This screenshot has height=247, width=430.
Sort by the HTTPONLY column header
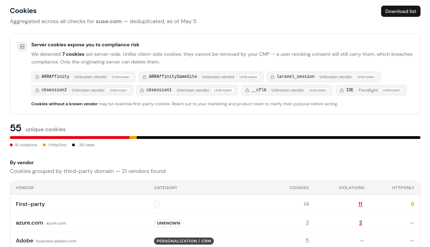click(403, 188)
